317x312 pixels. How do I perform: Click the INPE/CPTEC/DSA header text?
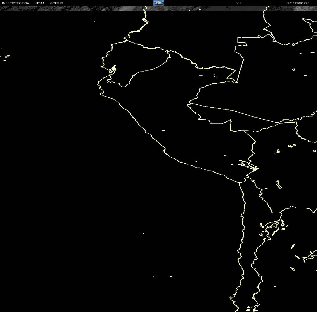16,3
